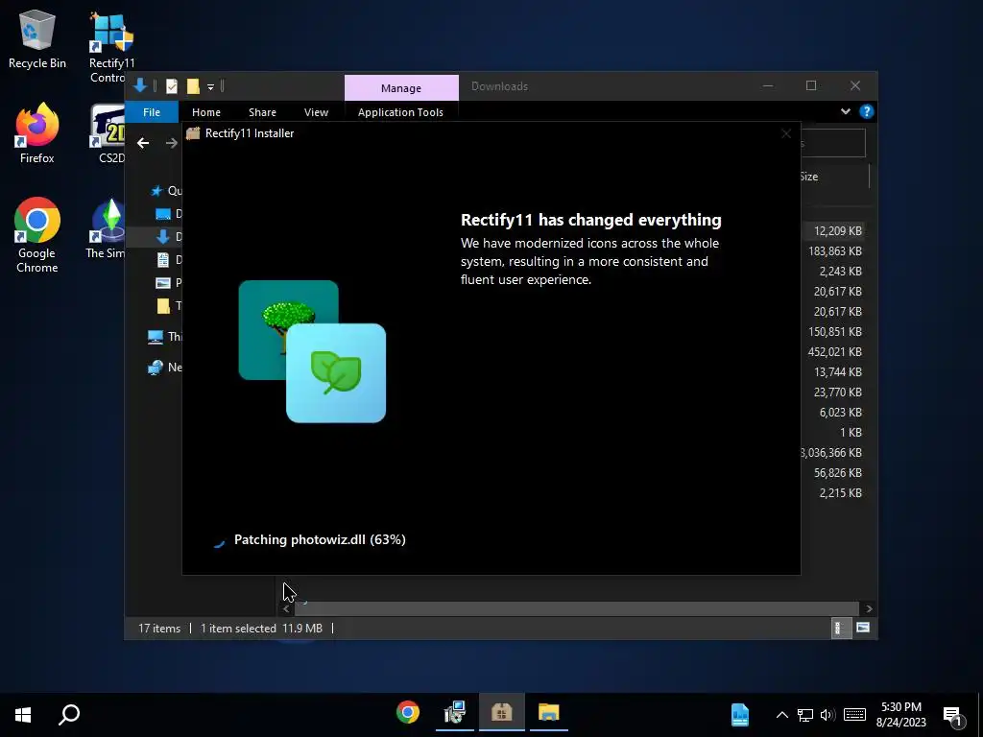Open the File menu in Explorer
The image size is (983, 737).
click(152, 112)
